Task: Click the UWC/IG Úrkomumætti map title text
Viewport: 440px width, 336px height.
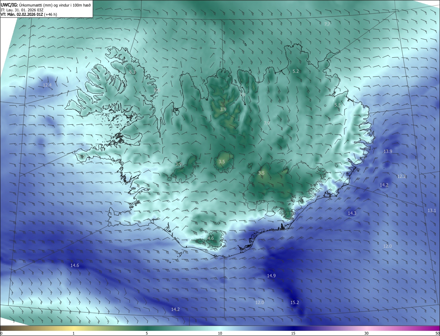Action: click(x=46, y=5)
